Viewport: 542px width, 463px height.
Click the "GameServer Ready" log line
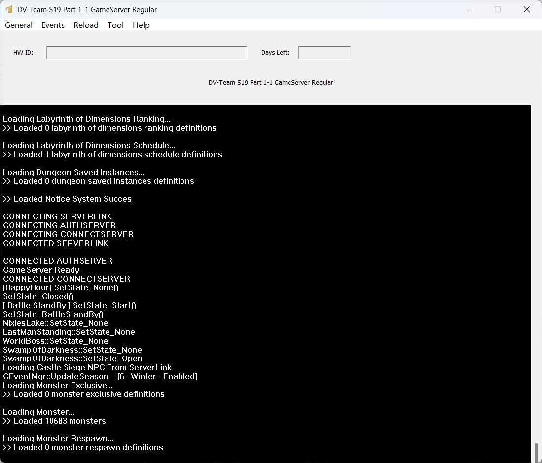click(x=41, y=270)
